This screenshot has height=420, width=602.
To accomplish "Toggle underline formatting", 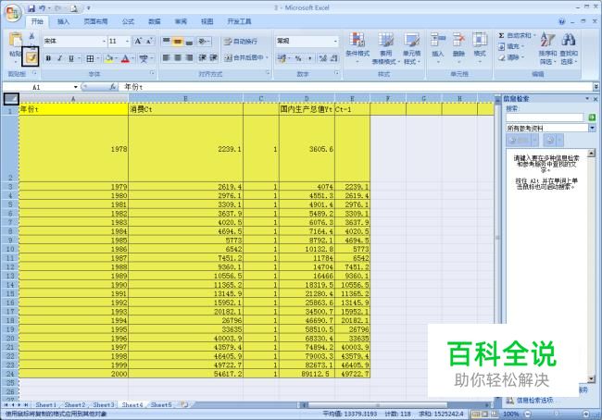I will tap(71, 58).
